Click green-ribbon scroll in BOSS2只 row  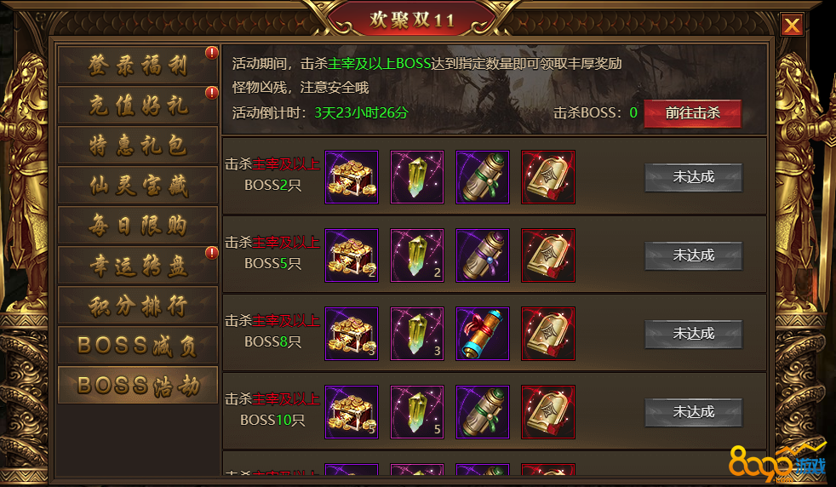(x=483, y=177)
